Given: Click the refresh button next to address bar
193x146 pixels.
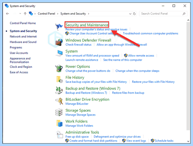Looking at the screenshot, I should pyautogui.click(x=134, y=13).
